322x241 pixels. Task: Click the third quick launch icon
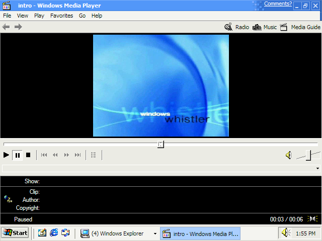point(65,233)
